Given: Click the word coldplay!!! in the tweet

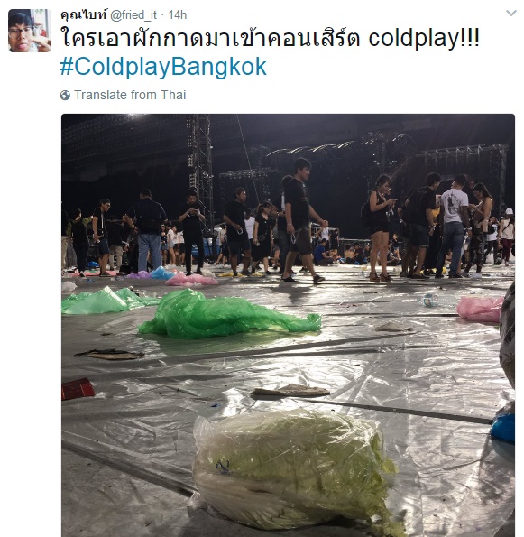Looking at the screenshot, I should pos(424,38).
